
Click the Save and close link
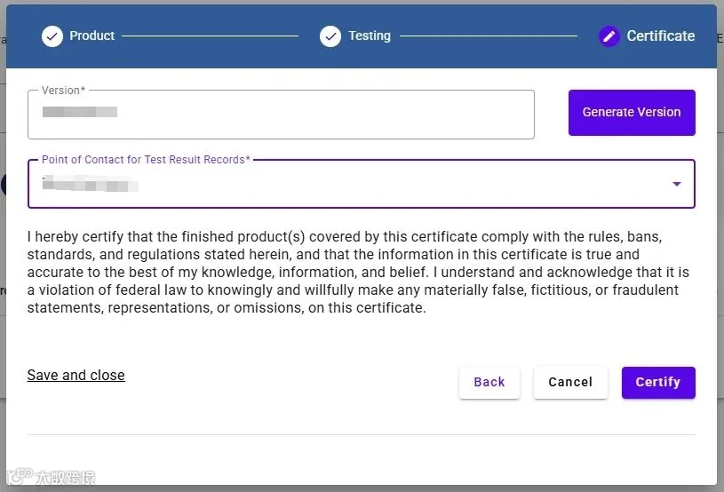point(76,375)
